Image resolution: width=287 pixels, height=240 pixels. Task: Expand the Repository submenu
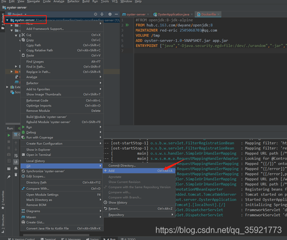139,215
